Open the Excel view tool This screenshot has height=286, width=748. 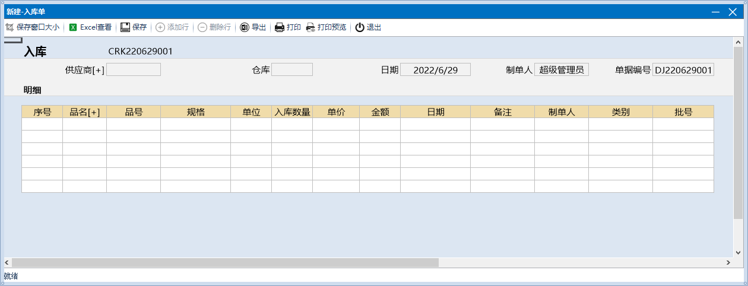click(73, 27)
